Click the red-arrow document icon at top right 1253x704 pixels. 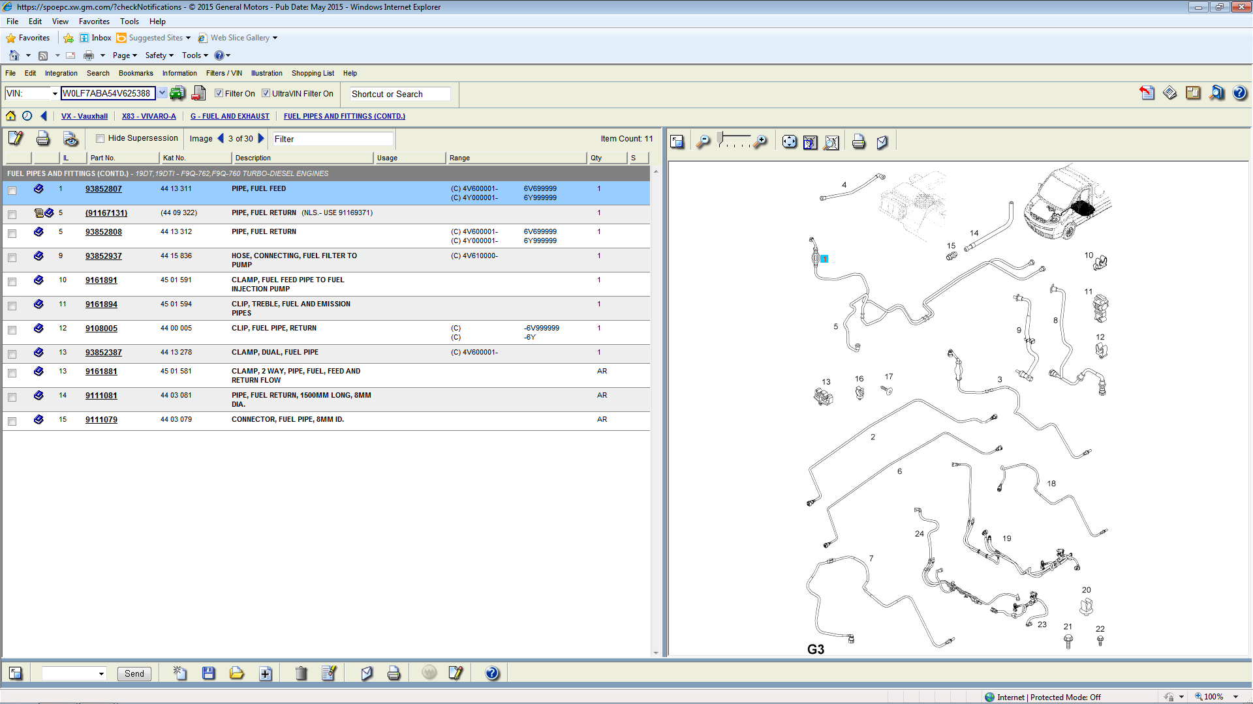pyautogui.click(x=1147, y=93)
